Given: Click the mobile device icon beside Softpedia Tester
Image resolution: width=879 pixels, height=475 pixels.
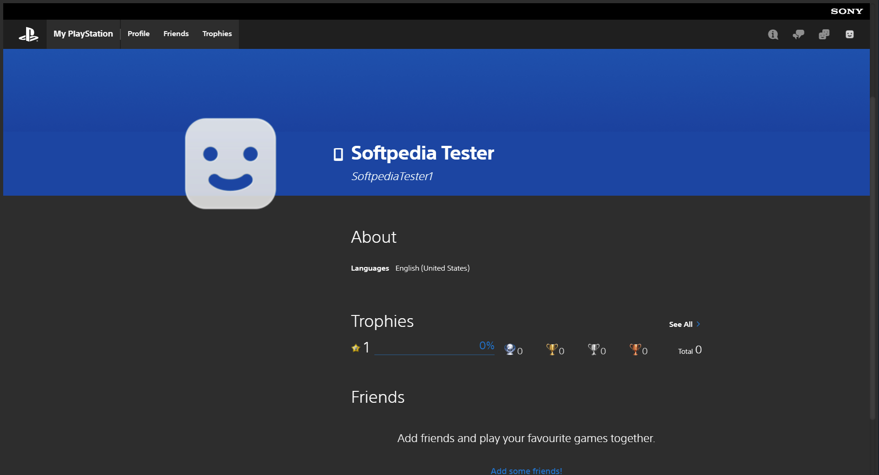Looking at the screenshot, I should 338,154.
